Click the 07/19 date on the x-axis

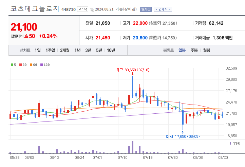pyautogui.click(x=148, y=157)
